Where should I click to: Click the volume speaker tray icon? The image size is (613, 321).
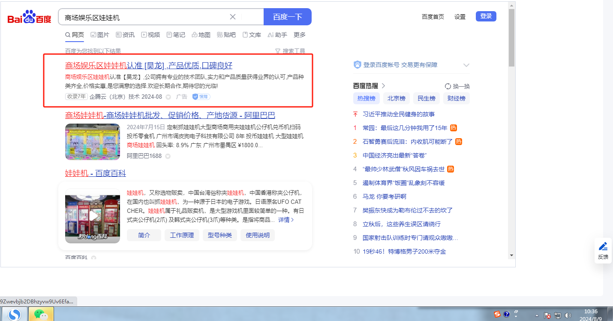pos(568,315)
